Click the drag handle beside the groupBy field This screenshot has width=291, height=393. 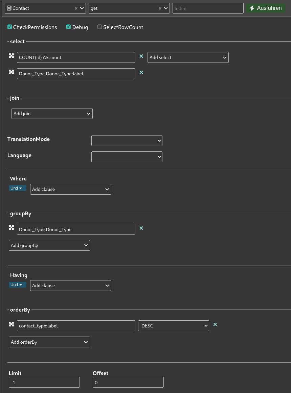pyautogui.click(x=12, y=227)
